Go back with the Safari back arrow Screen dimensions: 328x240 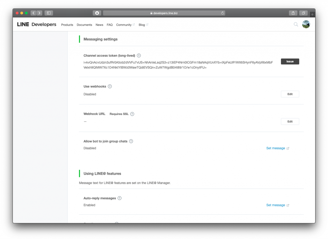click(x=33, y=13)
